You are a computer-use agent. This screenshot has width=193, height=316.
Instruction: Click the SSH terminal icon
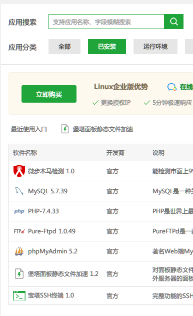click(x=19, y=295)
